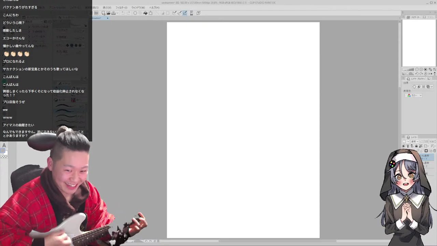This screenshot has height=246, width=437.
Task: Click the Open file folder icon
Action: (108, 13)
